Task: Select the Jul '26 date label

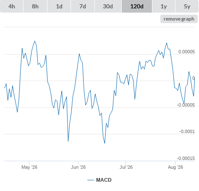Action: pos(126,167)
